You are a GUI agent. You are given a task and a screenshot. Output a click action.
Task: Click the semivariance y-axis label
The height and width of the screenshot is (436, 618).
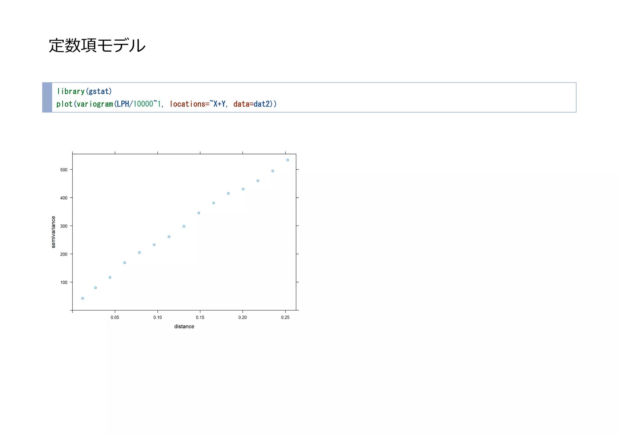click(53, 232)
